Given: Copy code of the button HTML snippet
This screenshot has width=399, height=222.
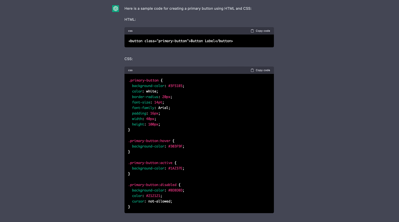Looking at the screenshot, I should (x=260, y=31).
